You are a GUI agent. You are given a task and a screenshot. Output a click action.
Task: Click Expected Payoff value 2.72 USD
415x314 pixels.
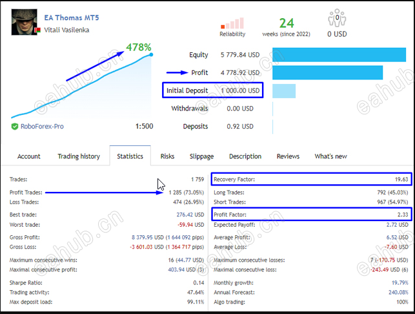click(398, 225)
